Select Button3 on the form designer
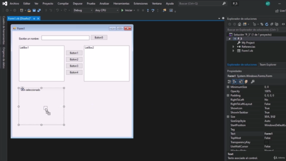The width and height of the screenshot is (286, 161). 74,66
